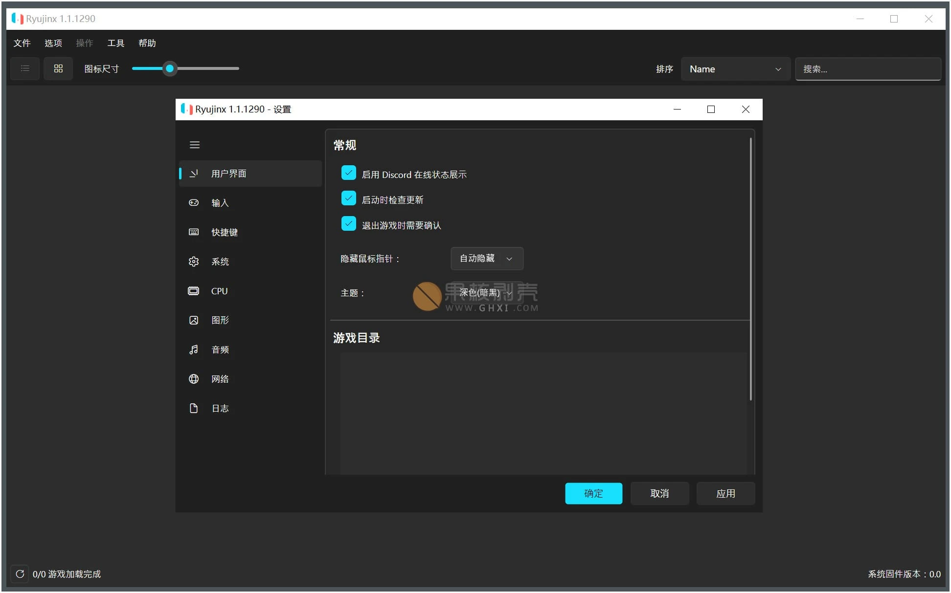Click the 确定 button
The width and height of the screenshot is (951, 593).
point(593,493)
